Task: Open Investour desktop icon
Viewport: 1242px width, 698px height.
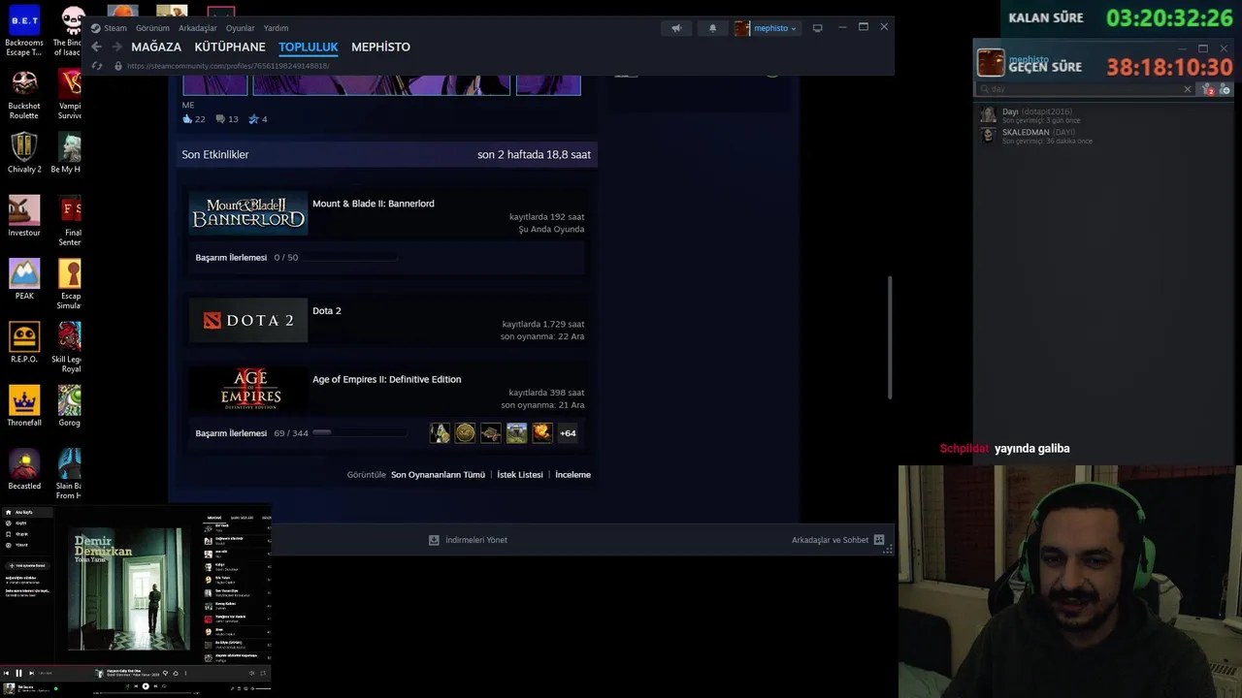Action: point(24,216)
